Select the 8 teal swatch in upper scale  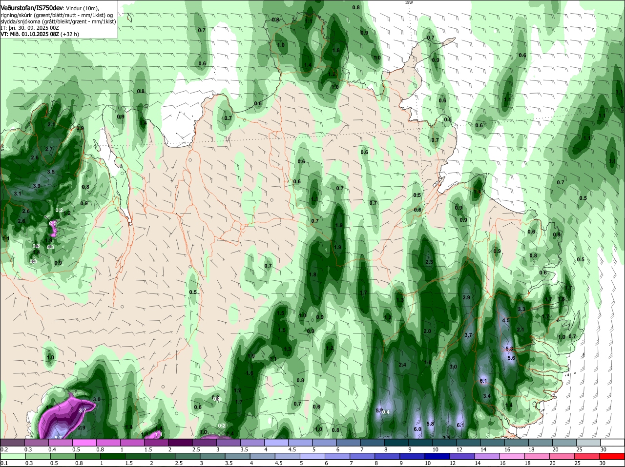click(396, 443)
